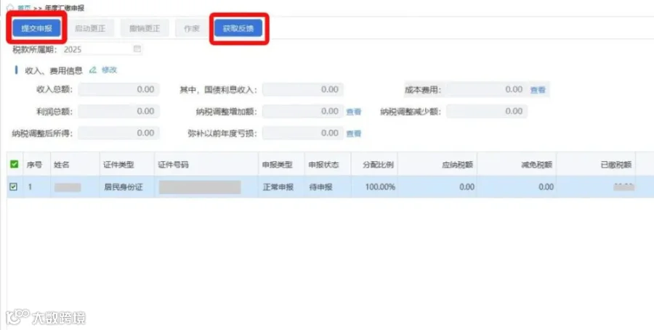Click the 获取反馈 button

point(238,28)
